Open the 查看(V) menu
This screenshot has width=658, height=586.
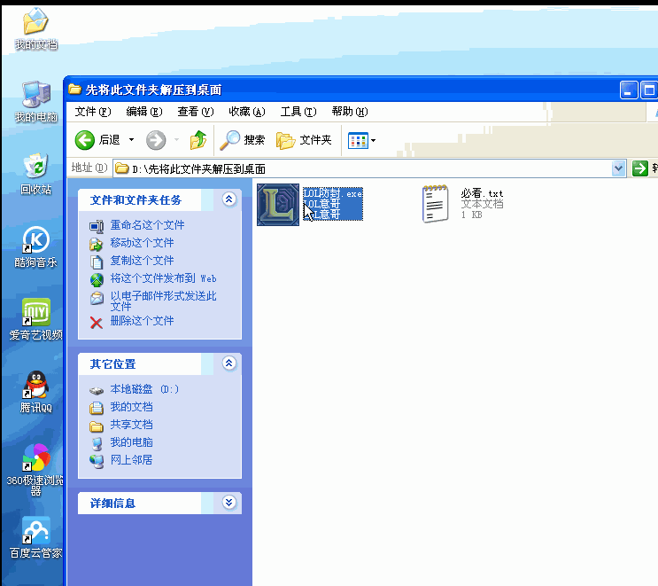click(196, 112)
